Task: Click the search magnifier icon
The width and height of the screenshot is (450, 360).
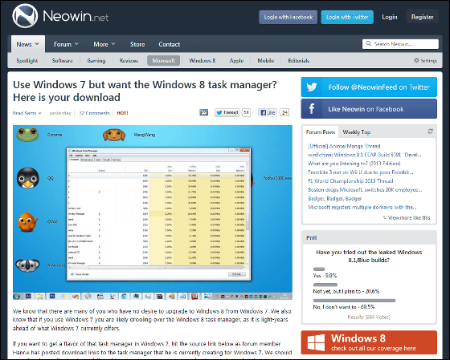Action: pyautogui.click(x=369, y=43)
